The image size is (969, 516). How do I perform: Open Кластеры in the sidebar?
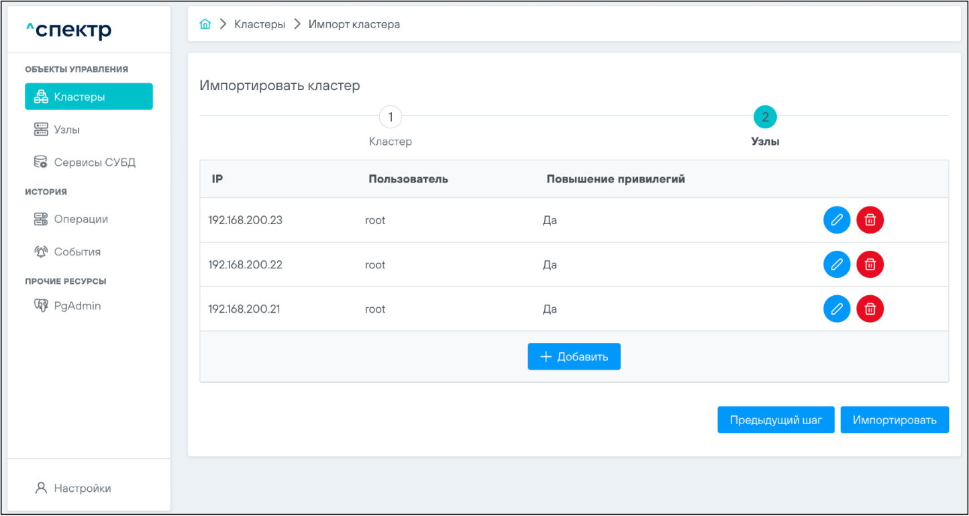(x=89, y=97)
